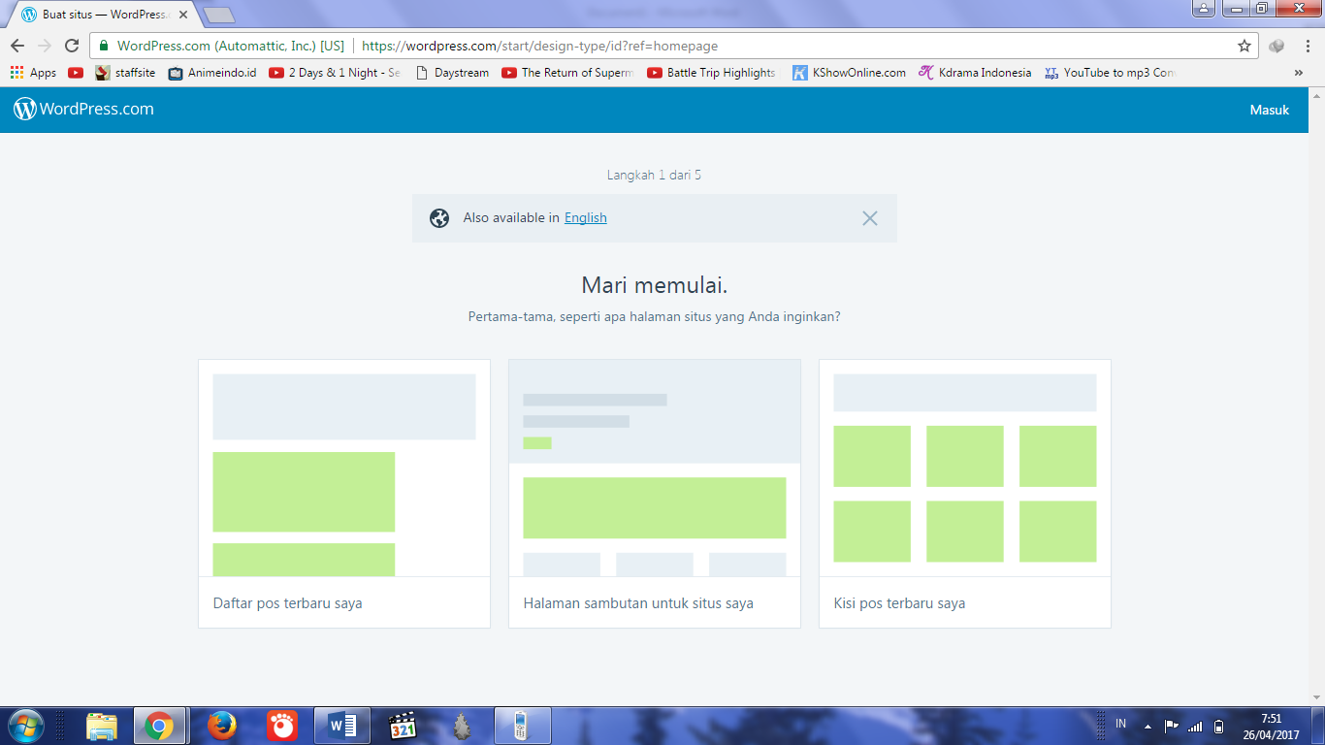Open the Daystream bookmark

click(452, 73)
